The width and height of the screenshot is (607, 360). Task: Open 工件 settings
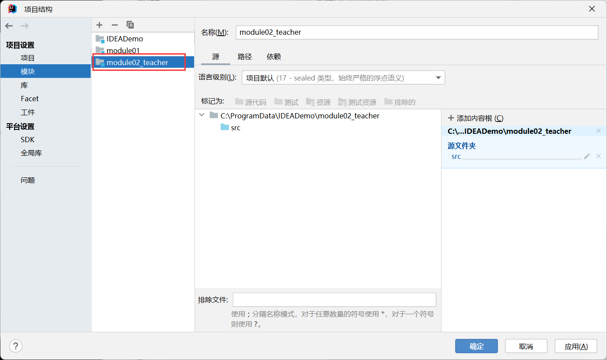(28, 112)
